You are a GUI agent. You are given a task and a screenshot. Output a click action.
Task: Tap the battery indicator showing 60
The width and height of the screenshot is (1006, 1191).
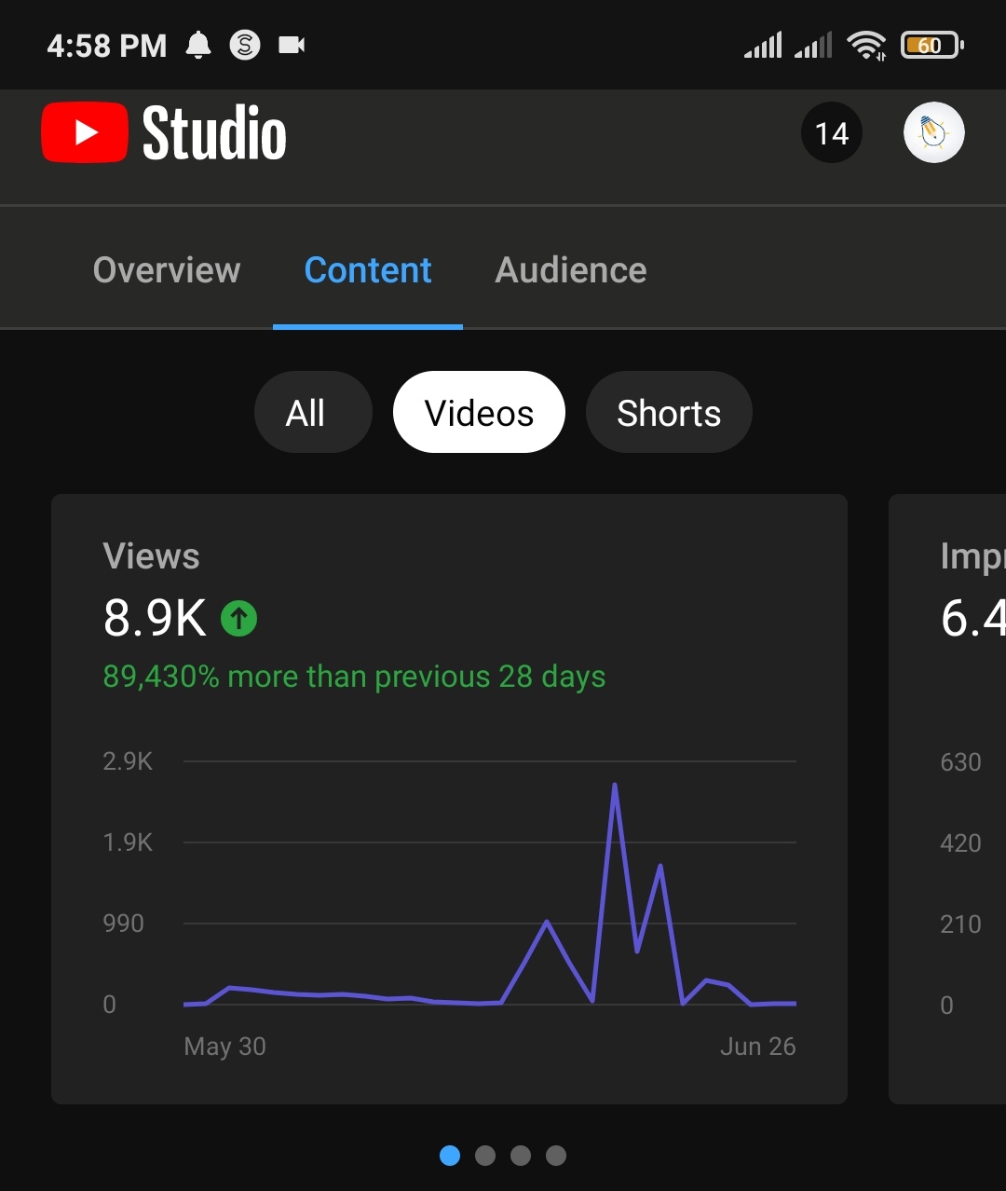click(x=931, y=45)
